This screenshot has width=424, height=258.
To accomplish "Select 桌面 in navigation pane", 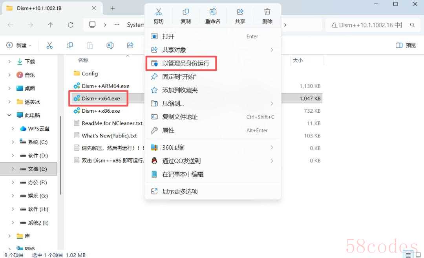I will (x=30, y=88).
